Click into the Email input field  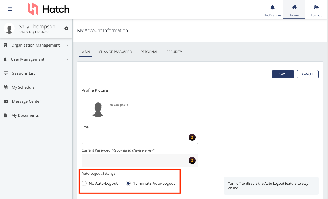click(x=140, y=137)
